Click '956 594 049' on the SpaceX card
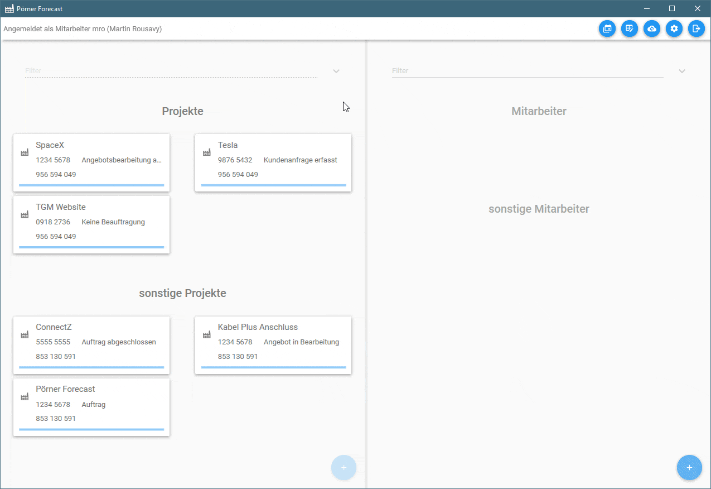Viewport: 711px width, 489px height. [56, 175]
